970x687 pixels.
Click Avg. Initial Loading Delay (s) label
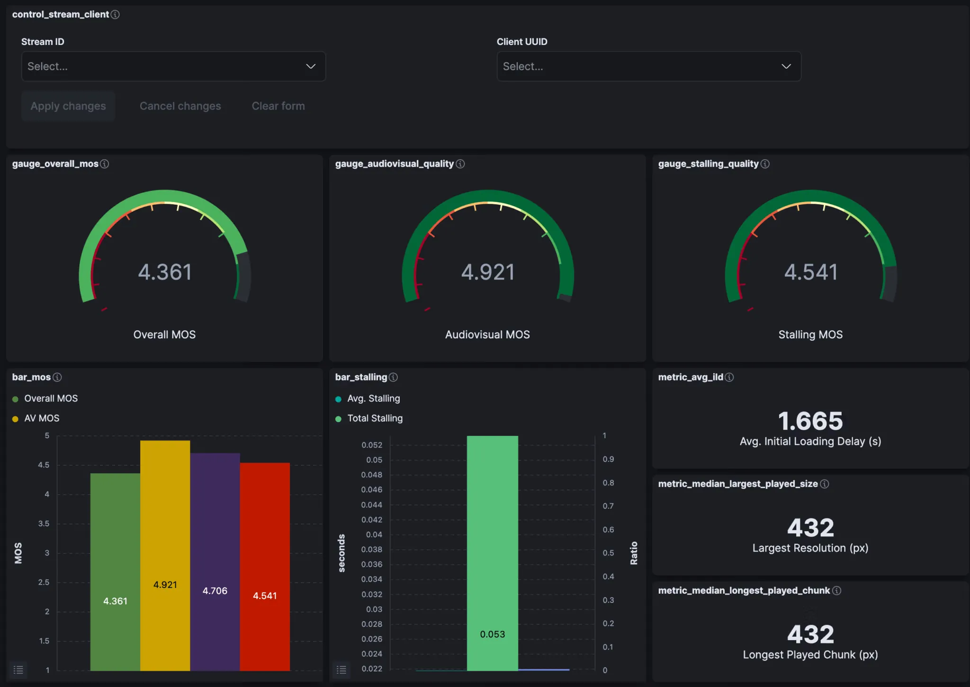pyautogui.click(x=810, y=441)
